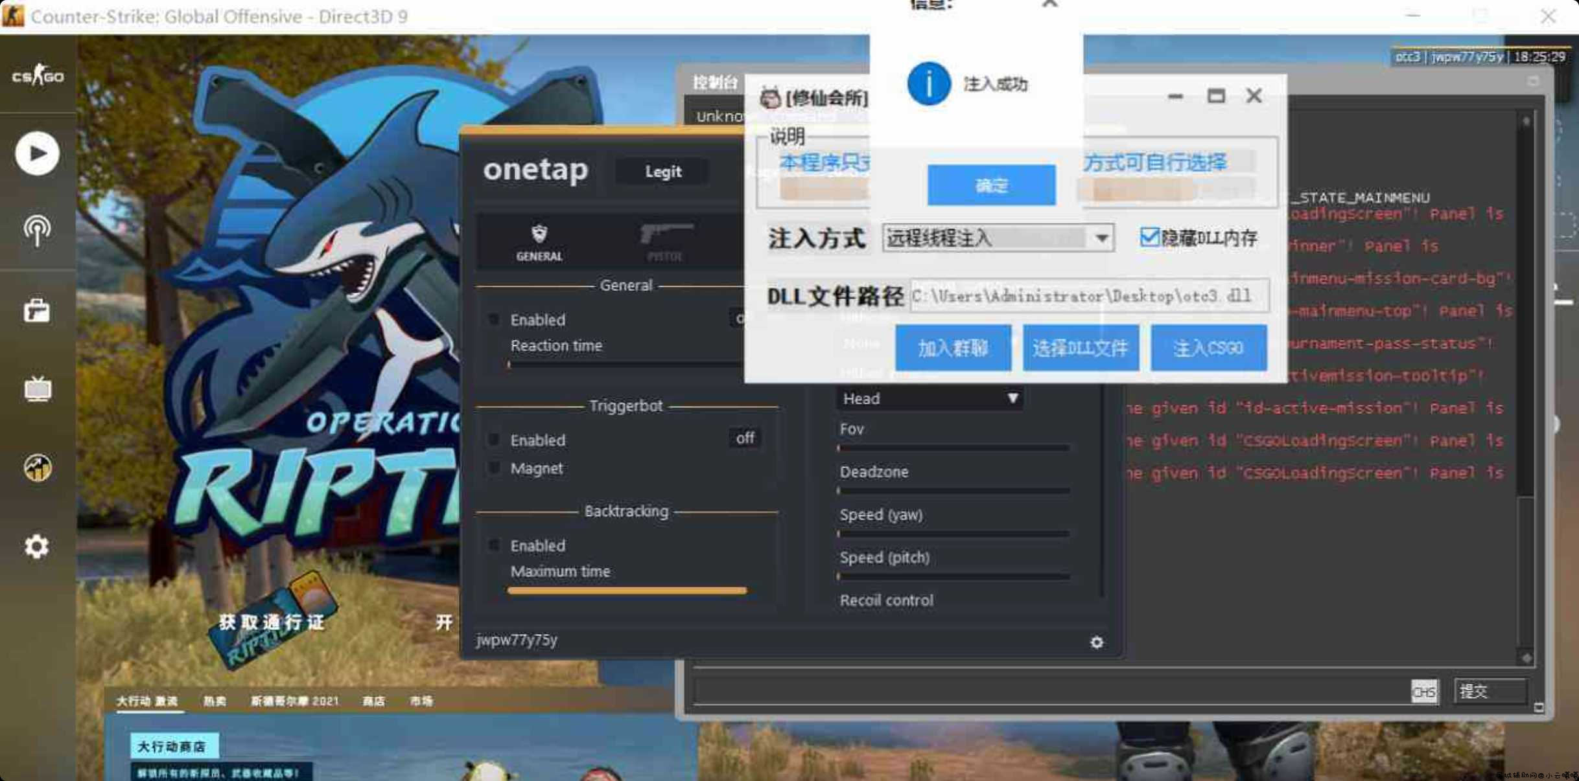Click the Triggerbot 'off' keybind selector

(x=745, y=438)
